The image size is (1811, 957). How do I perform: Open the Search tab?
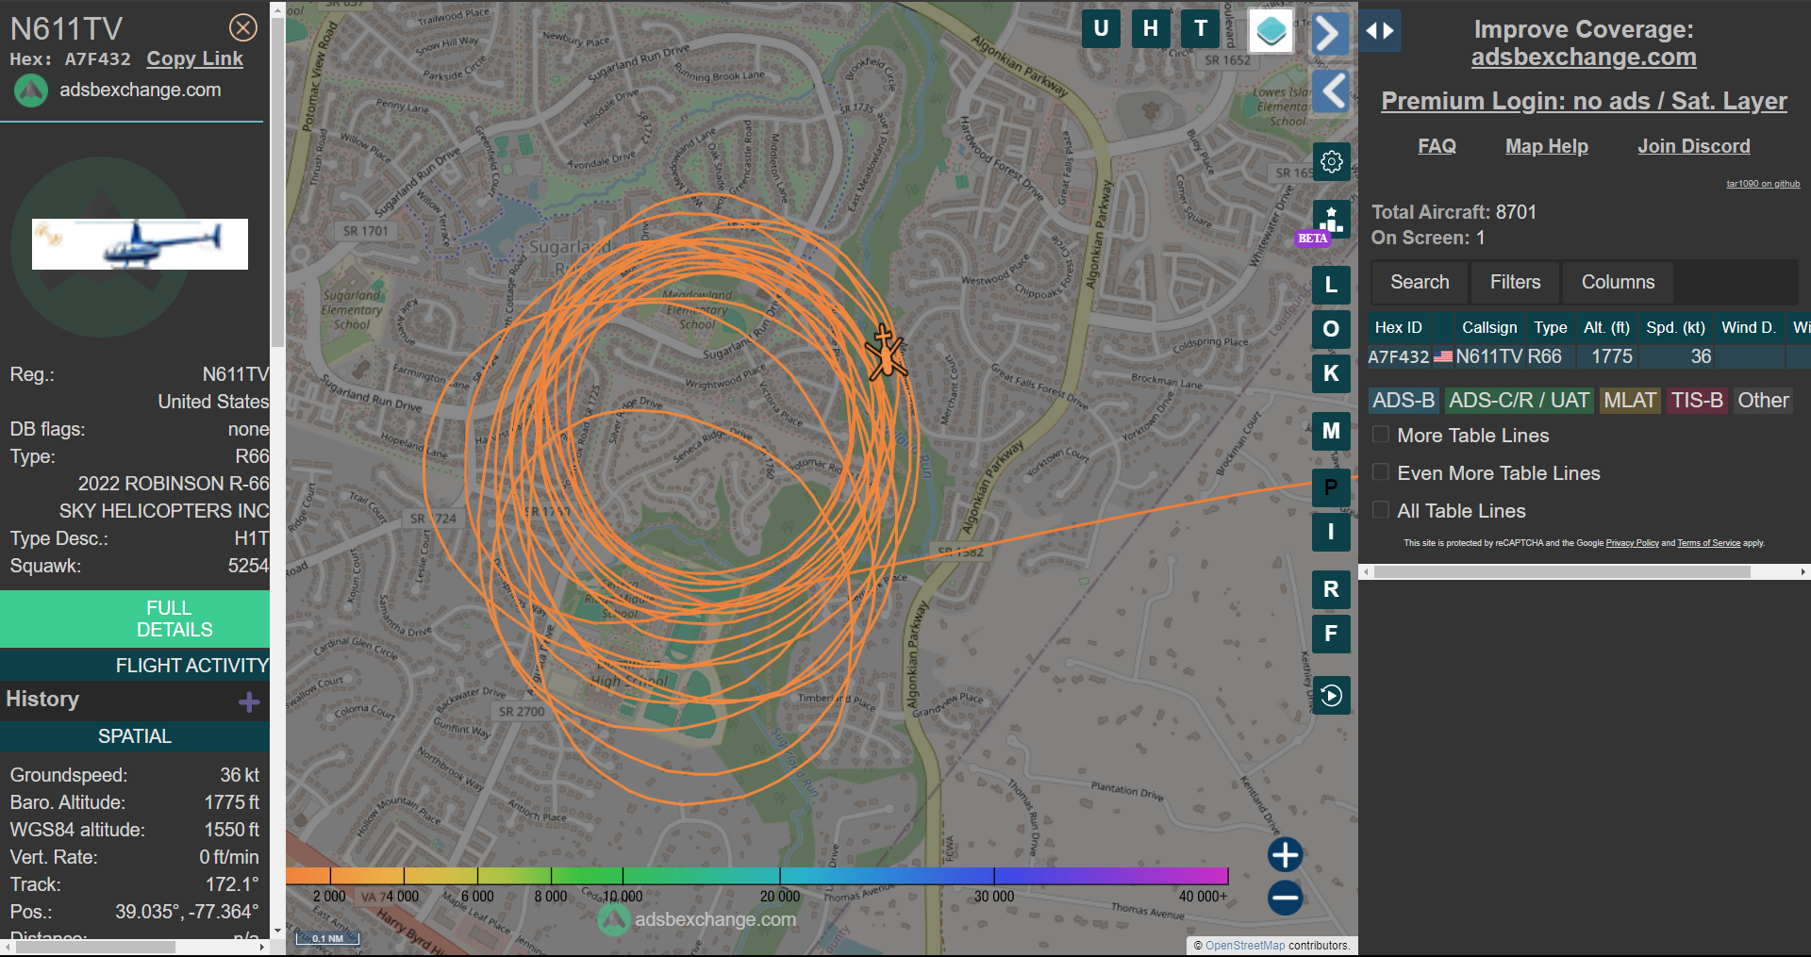pos(1420,282)
